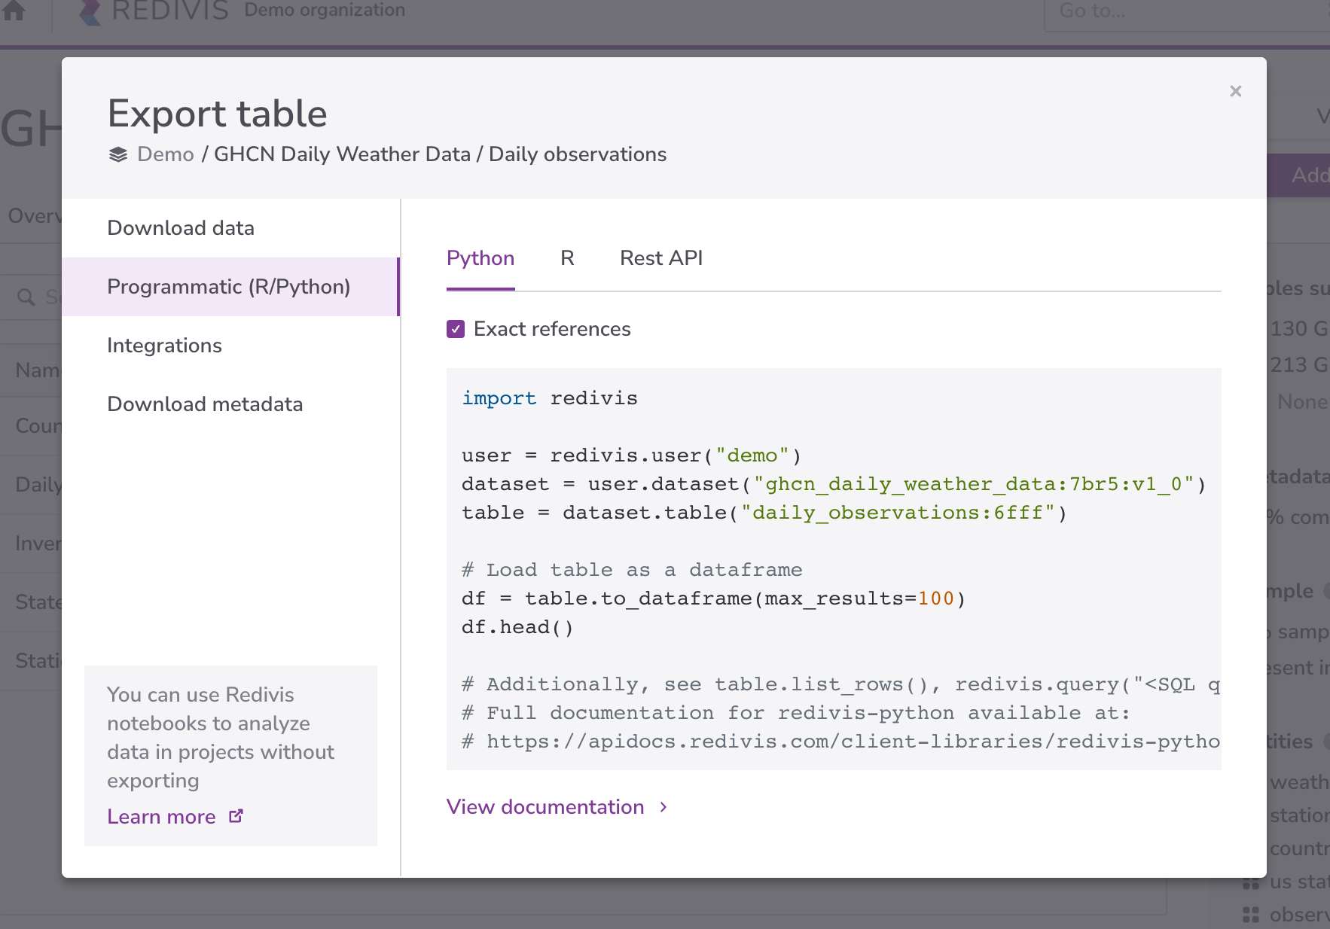The width and height of the screenshot is (1330, 929).
Task: Click the Go to... search field
Action: click(x=1182, y=11)
